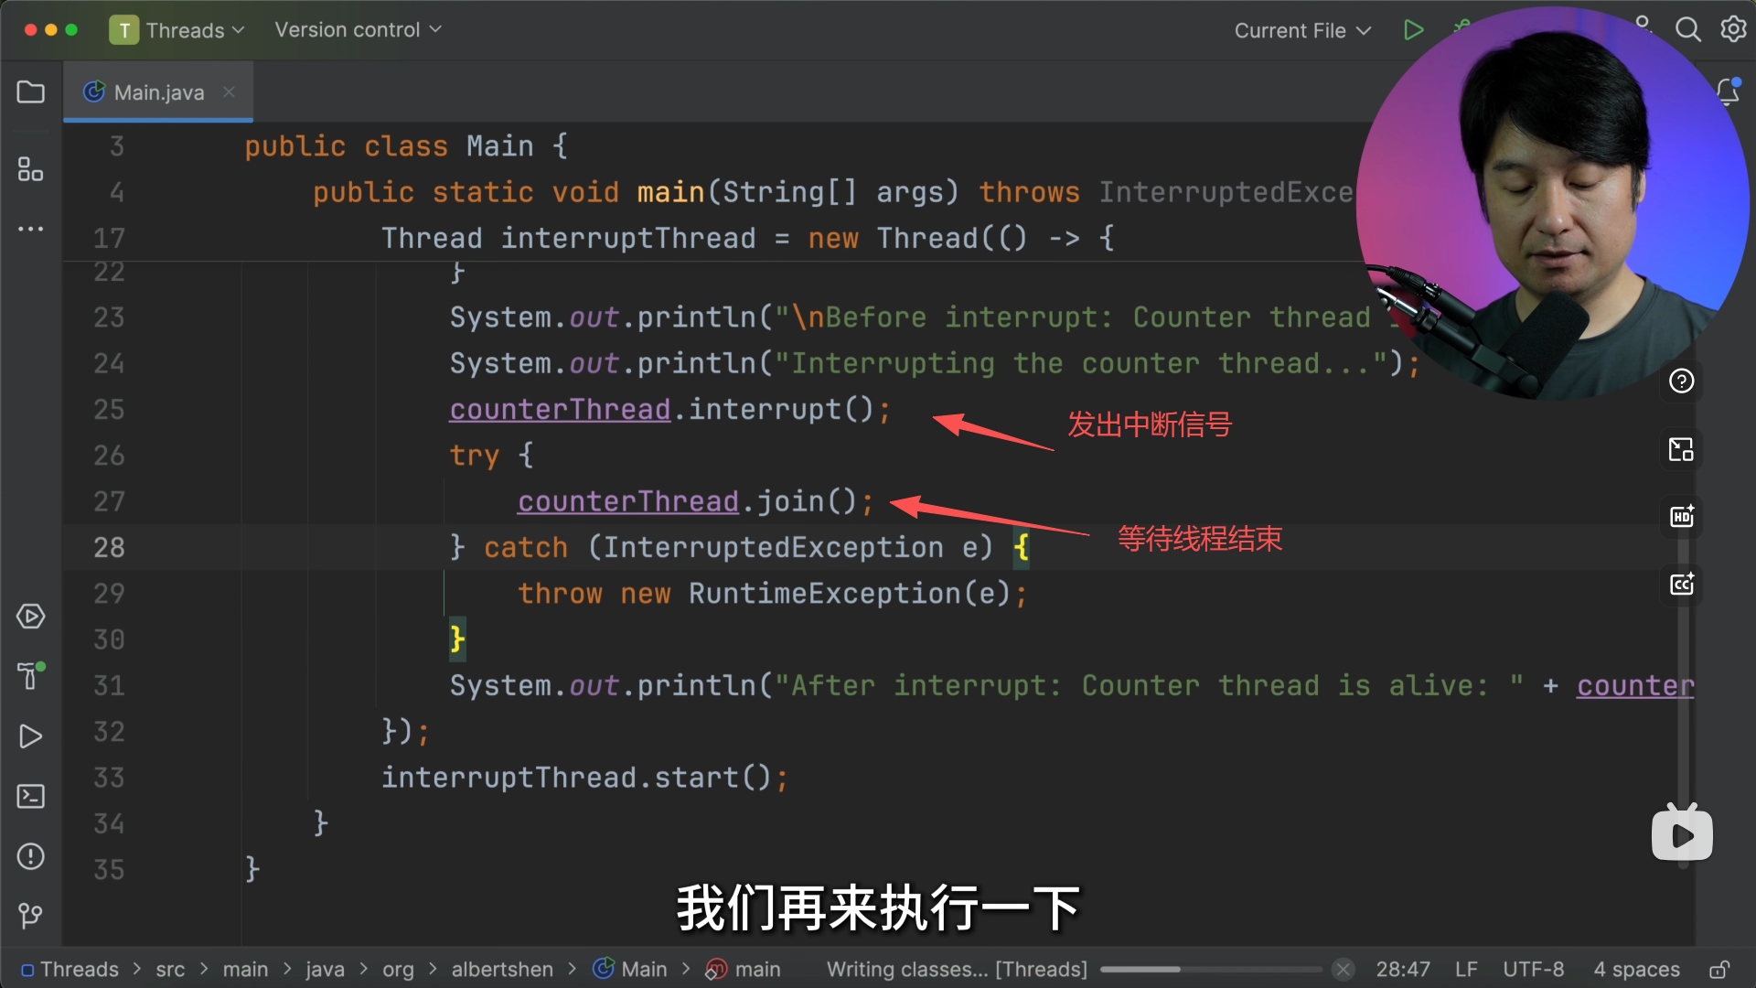Open the Build hammer tool window
Screen dimensions: 1756x988
point(30,676)
